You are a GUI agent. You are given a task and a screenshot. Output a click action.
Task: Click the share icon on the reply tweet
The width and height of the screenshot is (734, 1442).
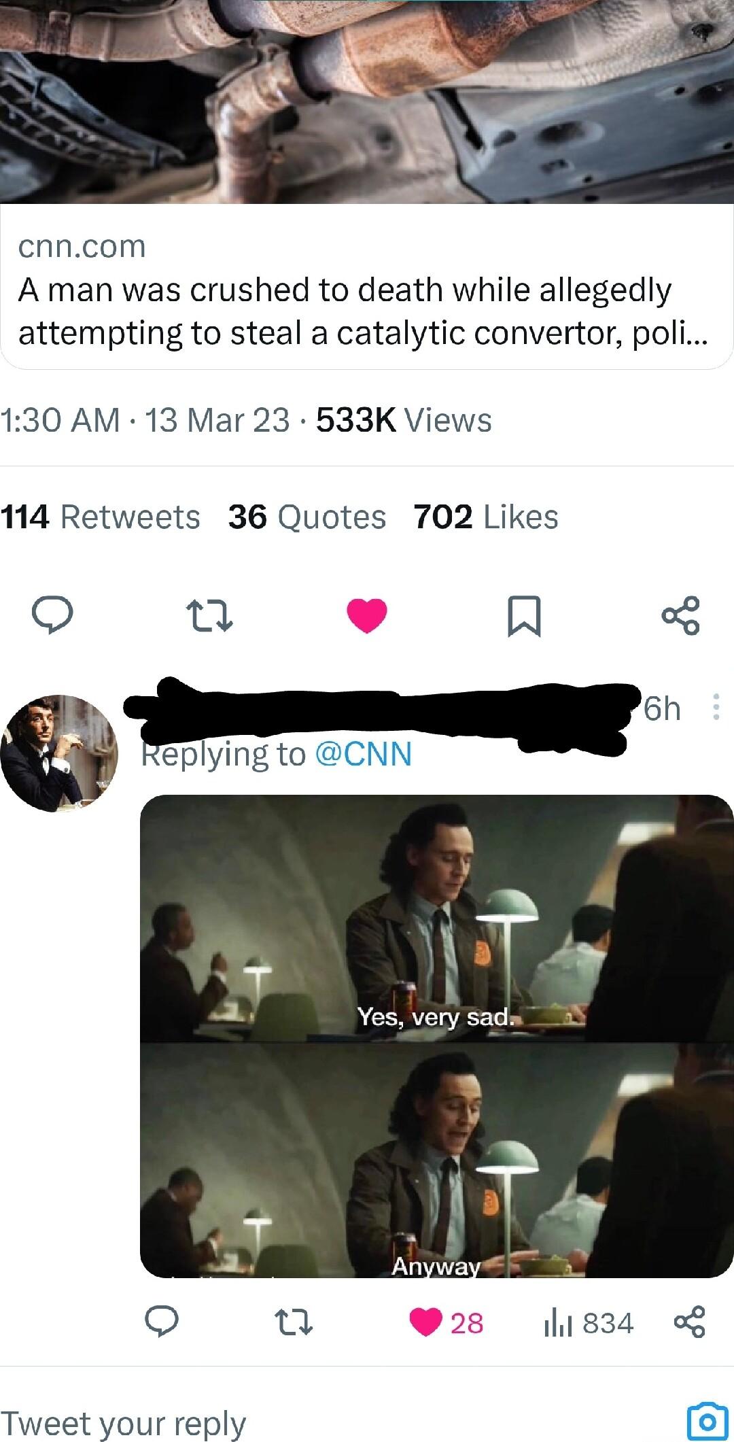coord(691,1323)
